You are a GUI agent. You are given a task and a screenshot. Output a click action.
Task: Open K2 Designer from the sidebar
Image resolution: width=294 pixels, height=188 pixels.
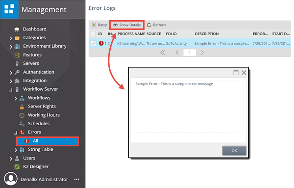tap(36, 166)
